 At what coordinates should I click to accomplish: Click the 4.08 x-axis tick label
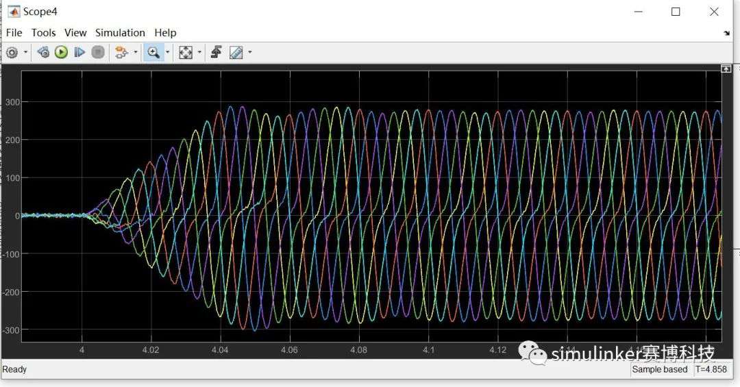tap(358, 350)
